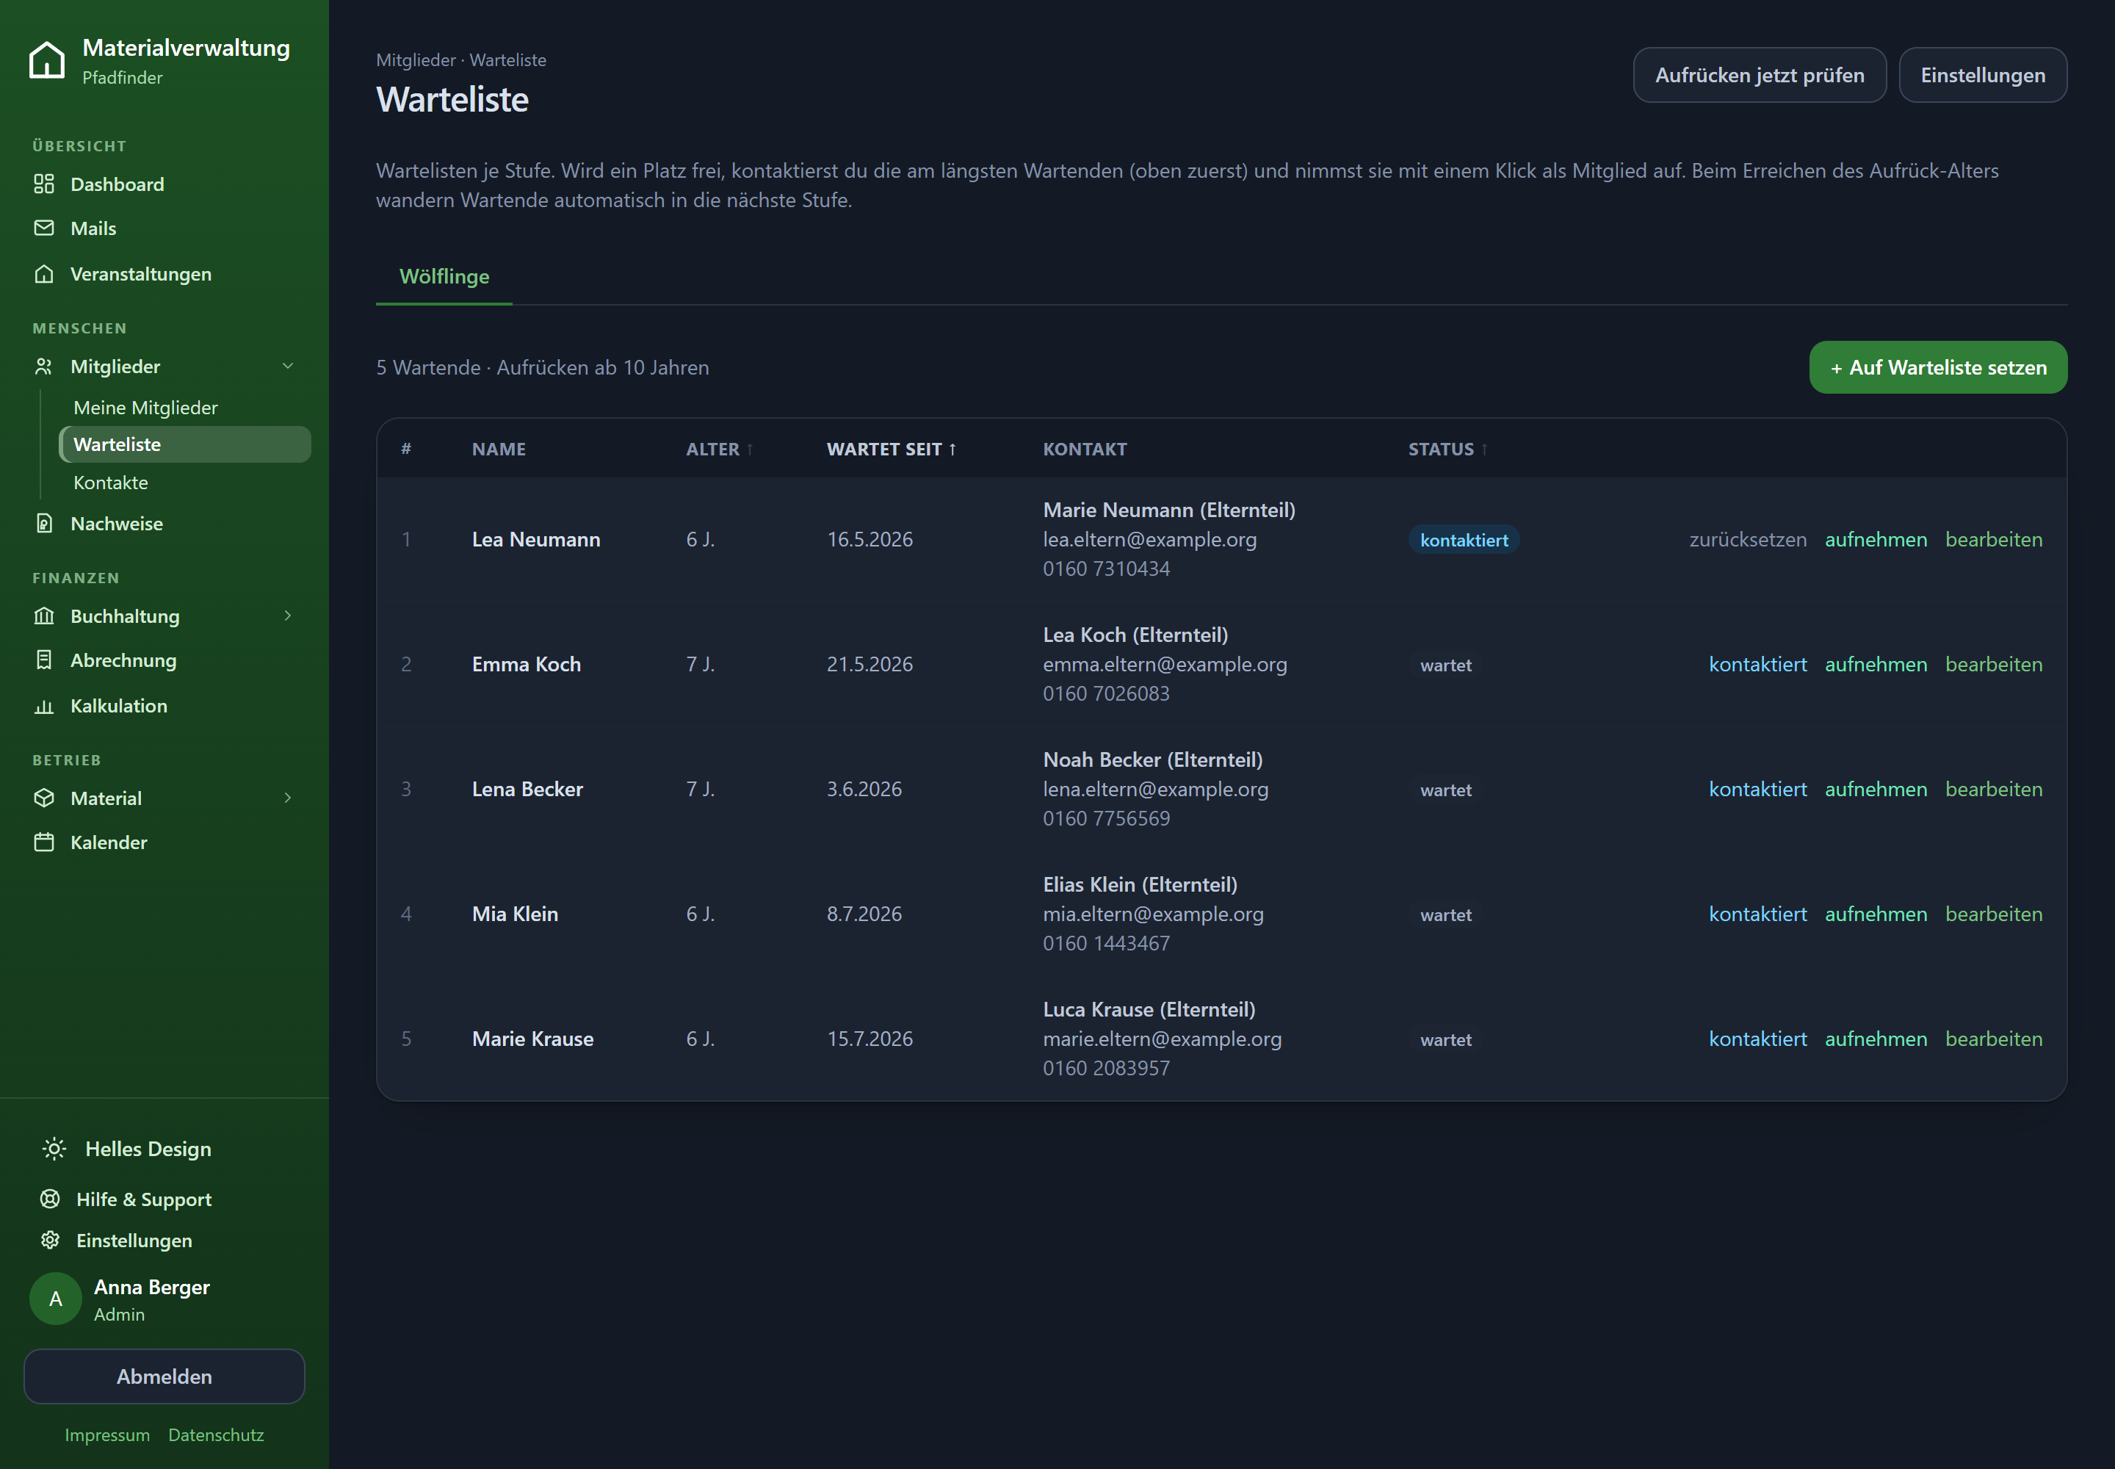Click the Dashboard grid icon

(44, 184)
